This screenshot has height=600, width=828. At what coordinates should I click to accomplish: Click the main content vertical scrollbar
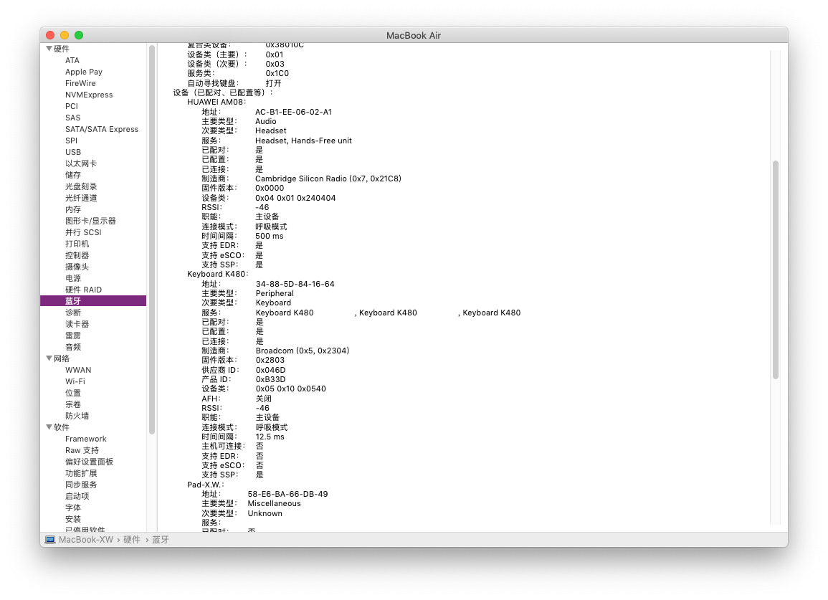click(x=775, y=269)
